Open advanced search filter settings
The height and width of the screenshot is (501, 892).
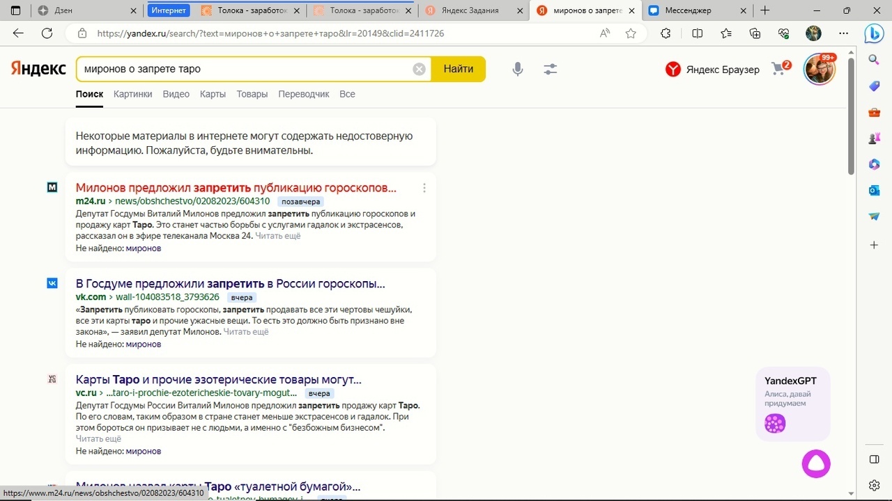550,69
